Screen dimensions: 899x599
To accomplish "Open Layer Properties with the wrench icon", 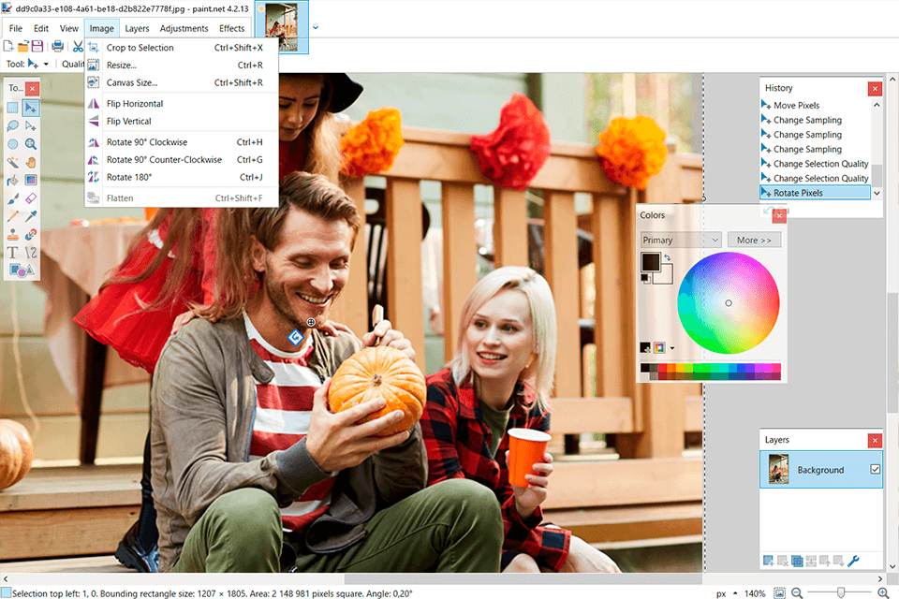I will coord(853,561).
